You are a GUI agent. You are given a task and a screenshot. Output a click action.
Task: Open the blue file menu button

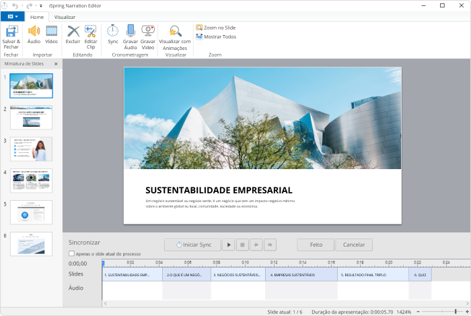[13, 17]
